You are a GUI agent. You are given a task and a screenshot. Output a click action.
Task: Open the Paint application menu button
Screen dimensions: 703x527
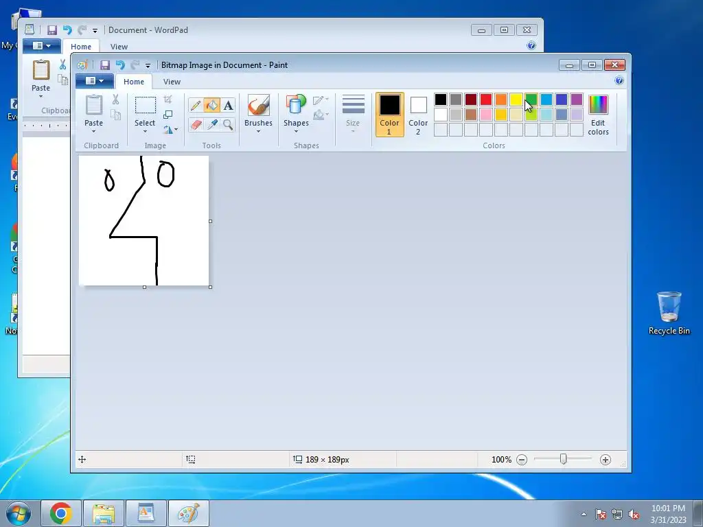click(x=94, y=81)
